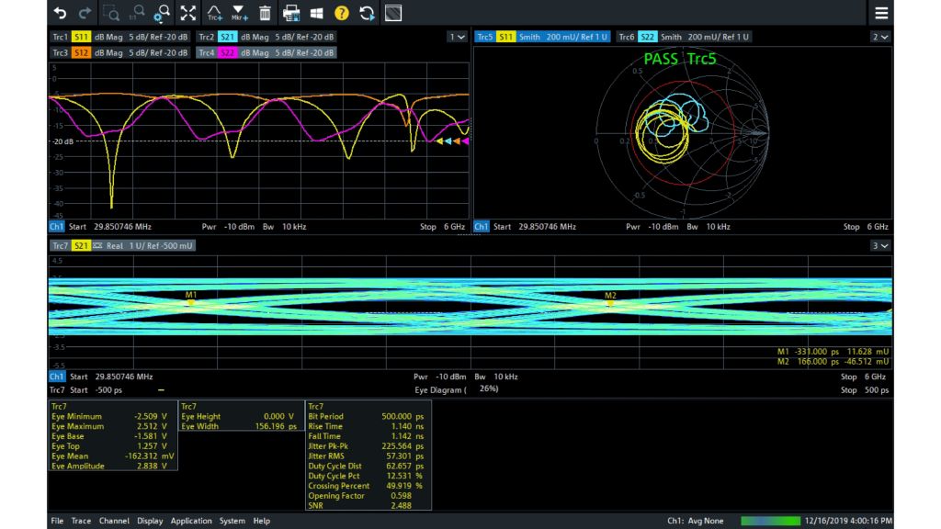Click the Add Trace (Trc+) icon
Viewport: 941px width, 529px height.
click(214, 13)
